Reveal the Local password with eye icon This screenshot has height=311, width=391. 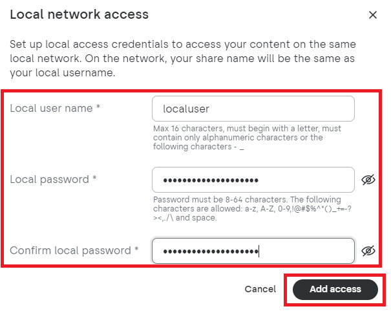(x=368, y=180)
